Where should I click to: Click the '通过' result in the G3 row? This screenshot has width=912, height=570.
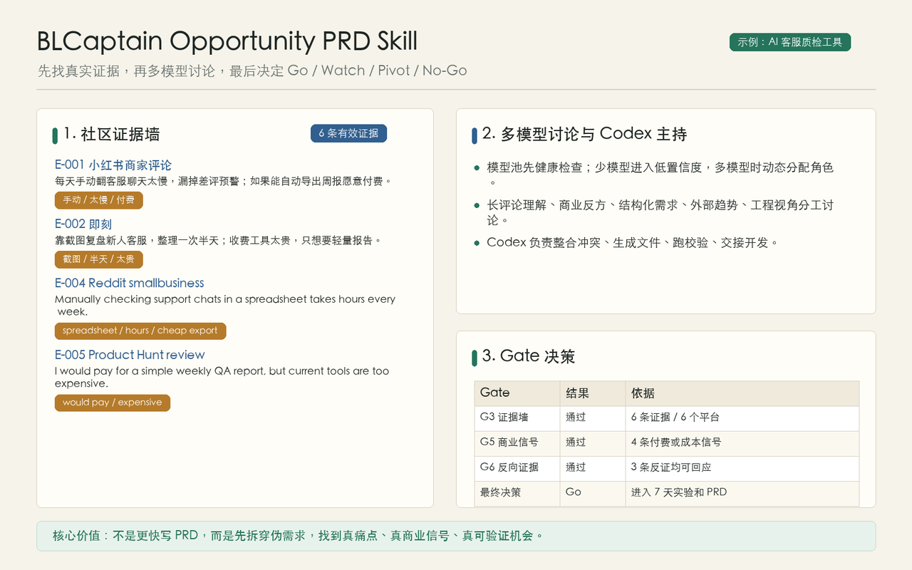(593, 418)
